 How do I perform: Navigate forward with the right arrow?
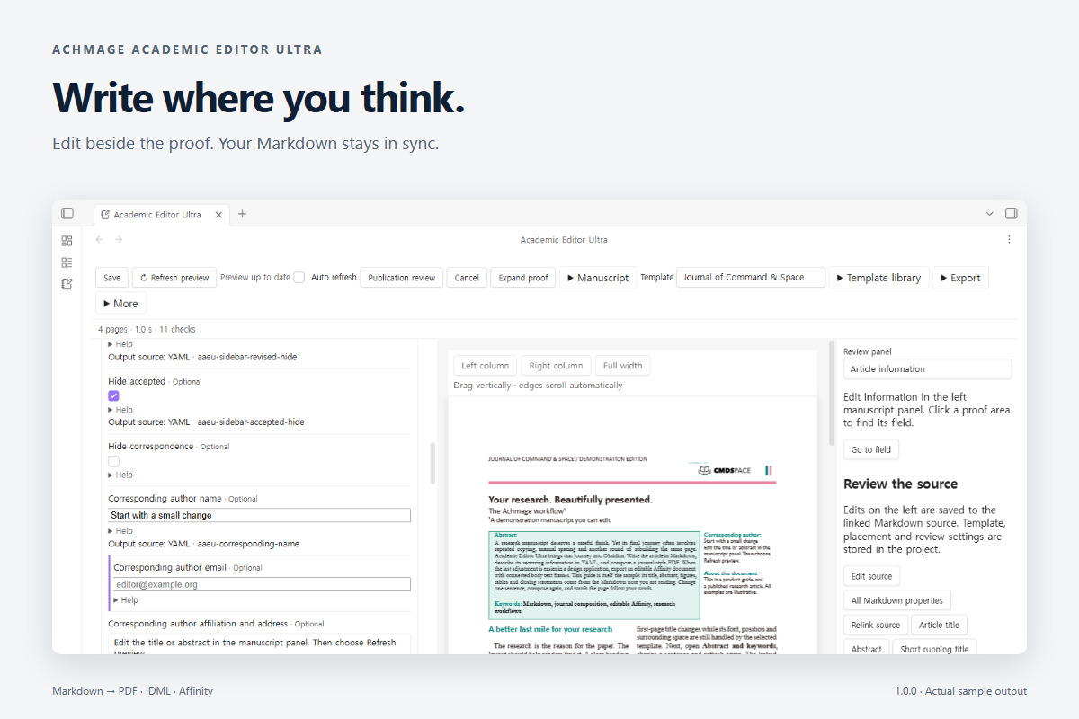119,239
